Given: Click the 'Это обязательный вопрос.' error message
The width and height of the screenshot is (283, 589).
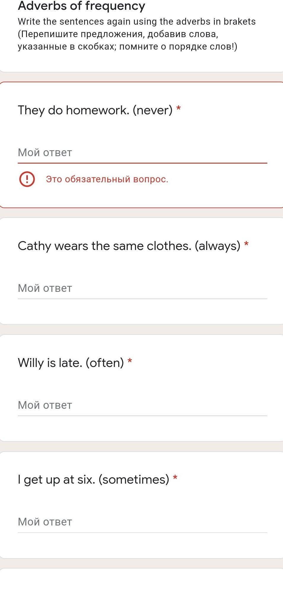Looking at the screenshot, I should pos(107,179).
